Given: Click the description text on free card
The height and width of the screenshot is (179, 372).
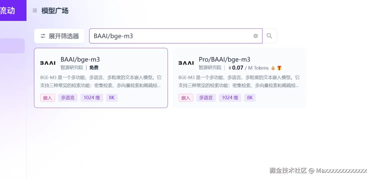Looking at the screenshot, I should (x=101, y=82).
